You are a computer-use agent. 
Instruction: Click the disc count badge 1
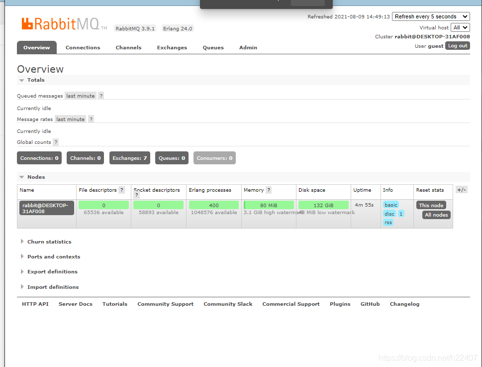click(x=401, y=214)
